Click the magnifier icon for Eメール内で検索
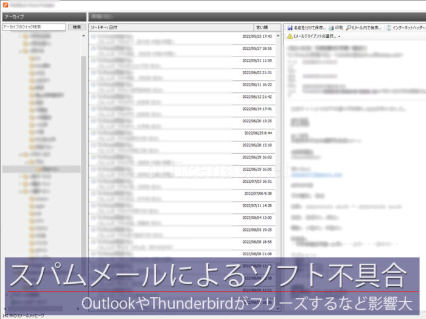 [348, 28]
